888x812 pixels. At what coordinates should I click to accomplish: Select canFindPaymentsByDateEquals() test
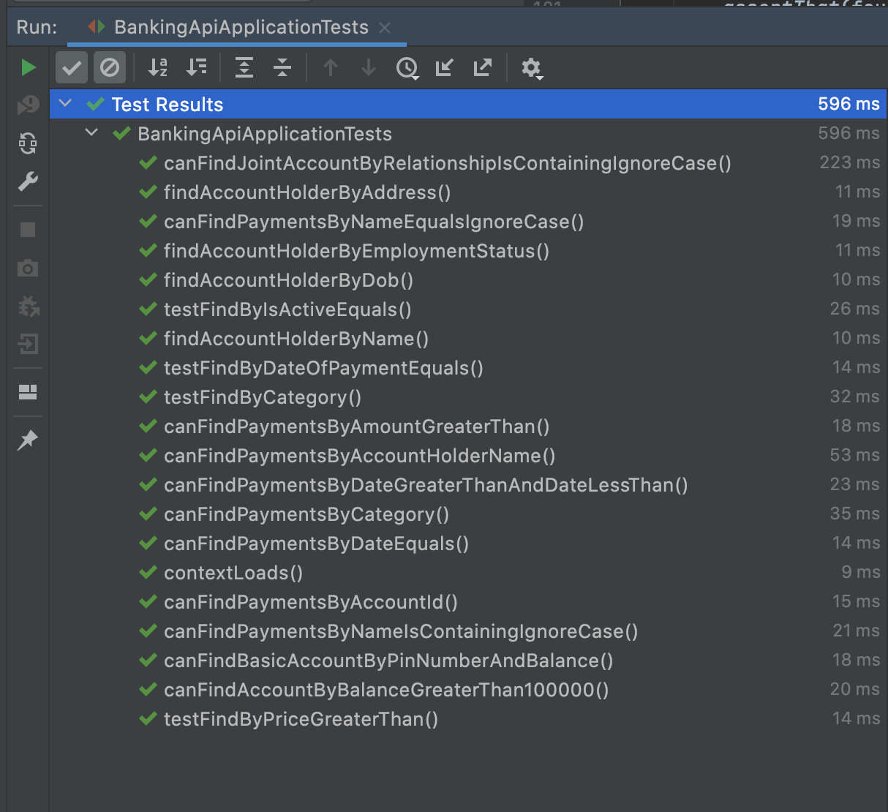pos(316,544)
